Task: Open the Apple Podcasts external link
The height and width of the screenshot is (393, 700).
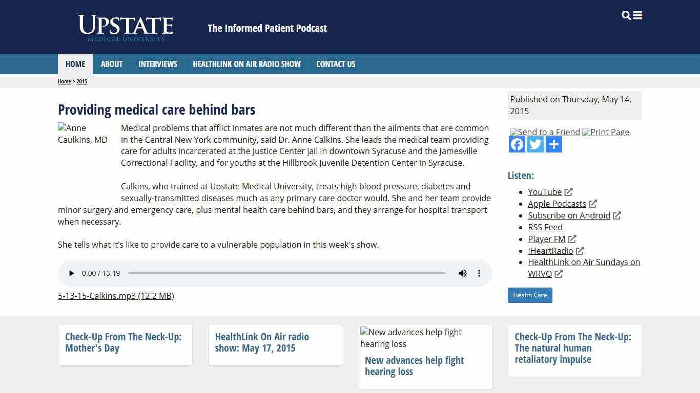Action: [557, 204]
